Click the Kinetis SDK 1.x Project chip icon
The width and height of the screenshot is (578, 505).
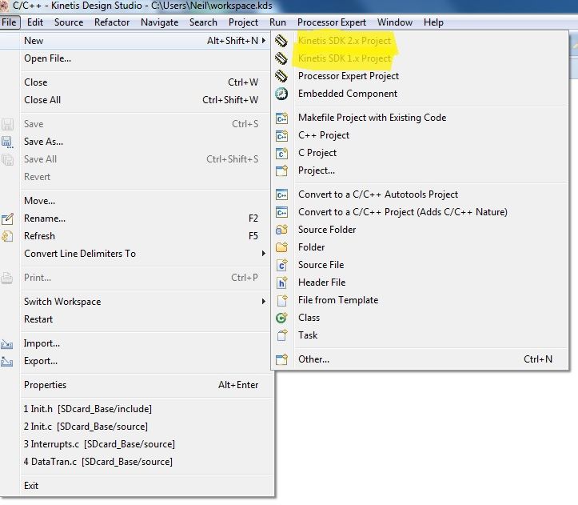pos(281,58)
